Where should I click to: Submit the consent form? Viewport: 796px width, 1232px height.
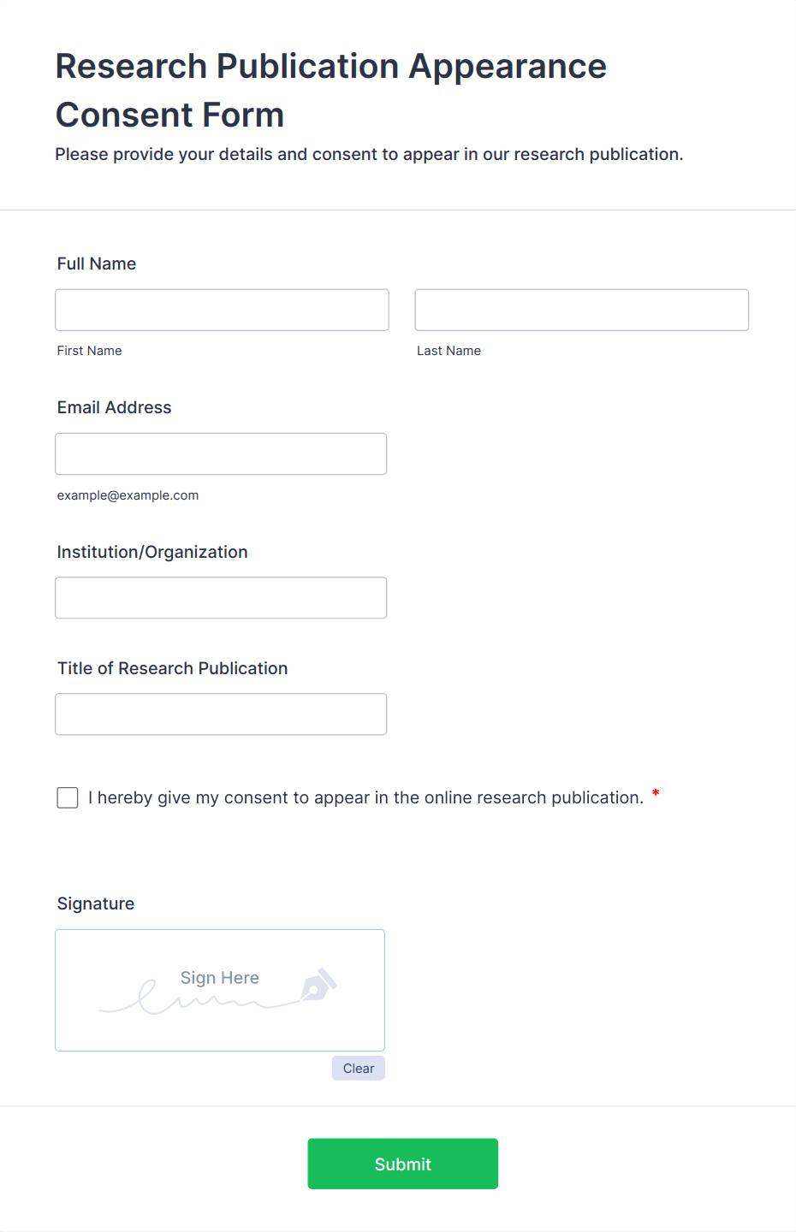coord(403,1164)
